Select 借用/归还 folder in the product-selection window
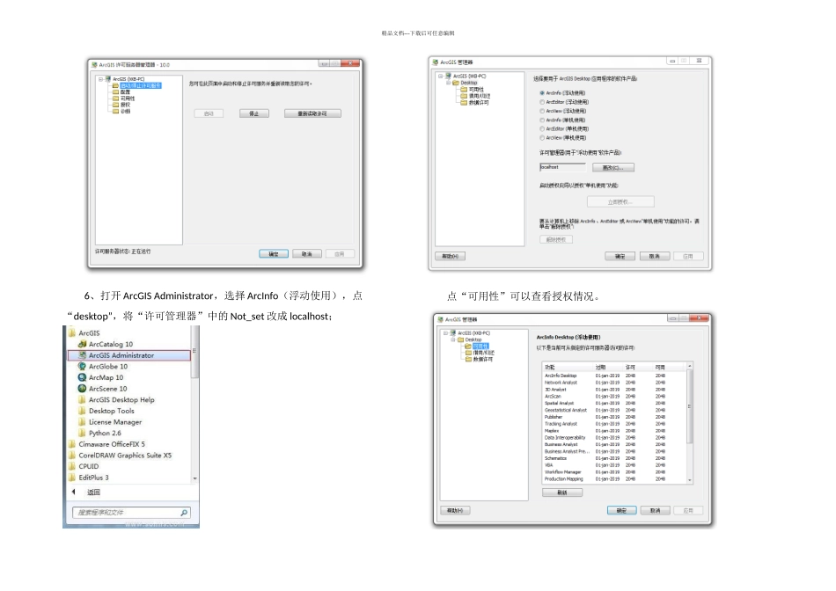 click(x=475, y=96)
